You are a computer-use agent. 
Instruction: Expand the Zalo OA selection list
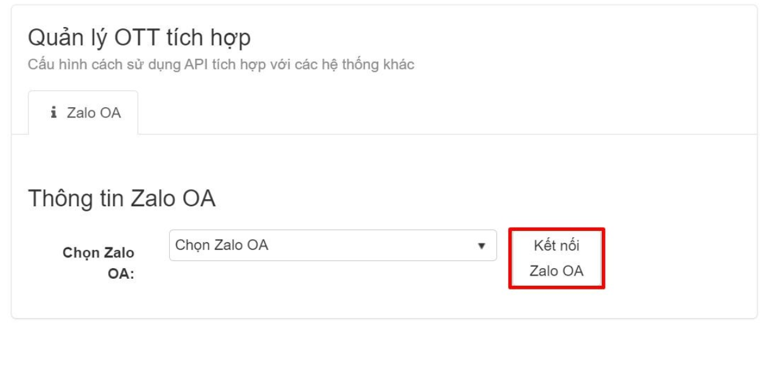pyautogui.click(x=333, y=245)
